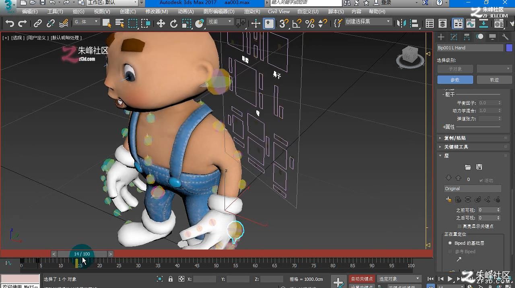This screenshot has height=288, width=515.
Task: Switch to the Motion panel tab
Action: (x=480, y=37)
